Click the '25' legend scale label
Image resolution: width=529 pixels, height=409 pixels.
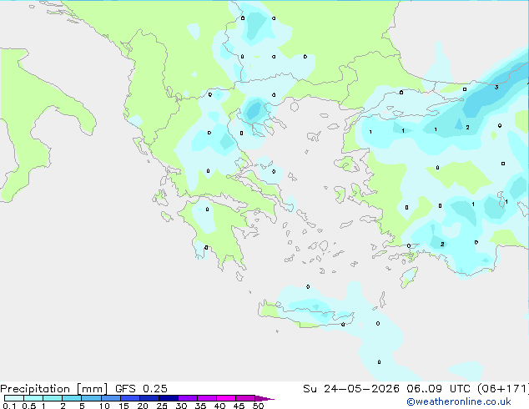(162, 406)
